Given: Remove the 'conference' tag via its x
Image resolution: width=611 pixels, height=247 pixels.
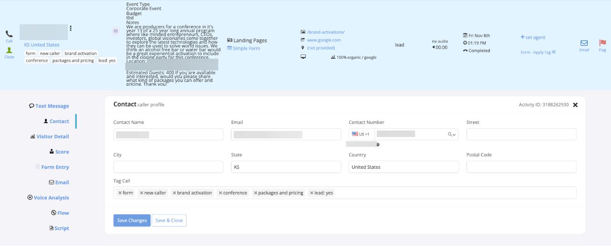Looking at the screenshot, I should click(x=220, y=193).
